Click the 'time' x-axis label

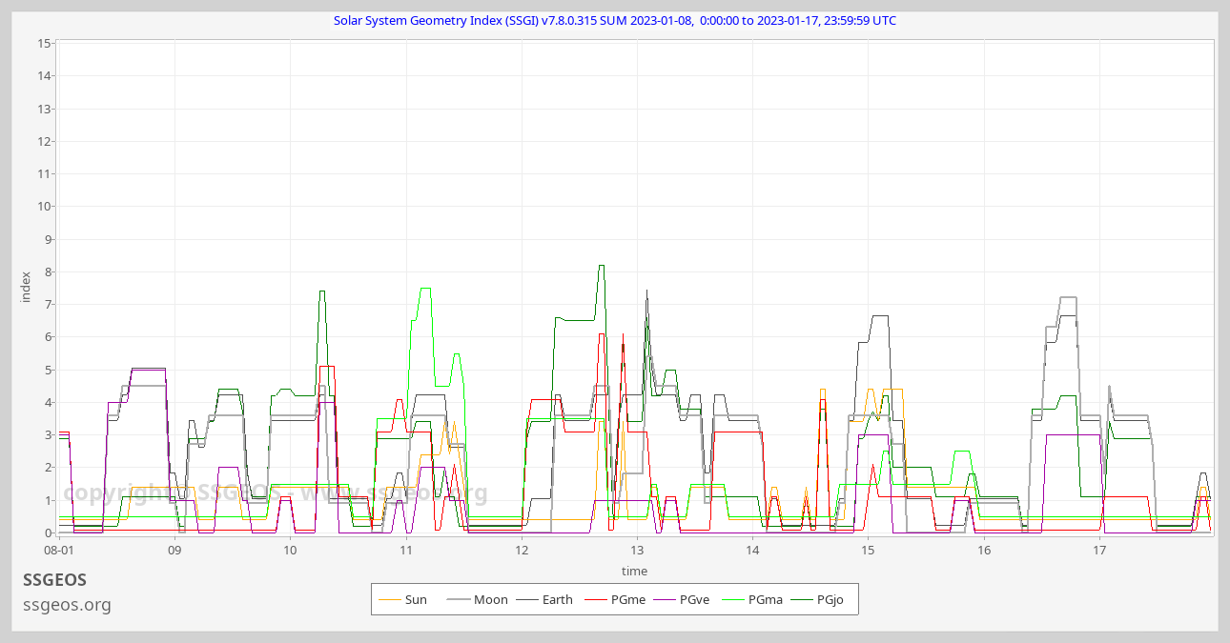[634, 571]
